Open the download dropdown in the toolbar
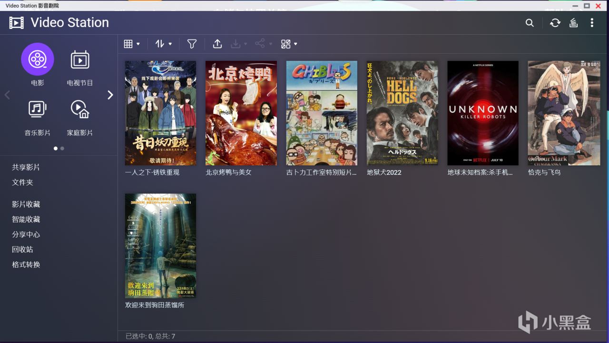Screen dimensions: 609x343 pyautogui.click(x=239, y=44)
